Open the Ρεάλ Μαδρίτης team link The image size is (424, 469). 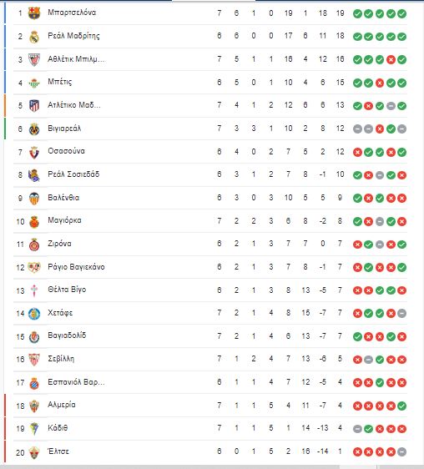tap(73, 36)
